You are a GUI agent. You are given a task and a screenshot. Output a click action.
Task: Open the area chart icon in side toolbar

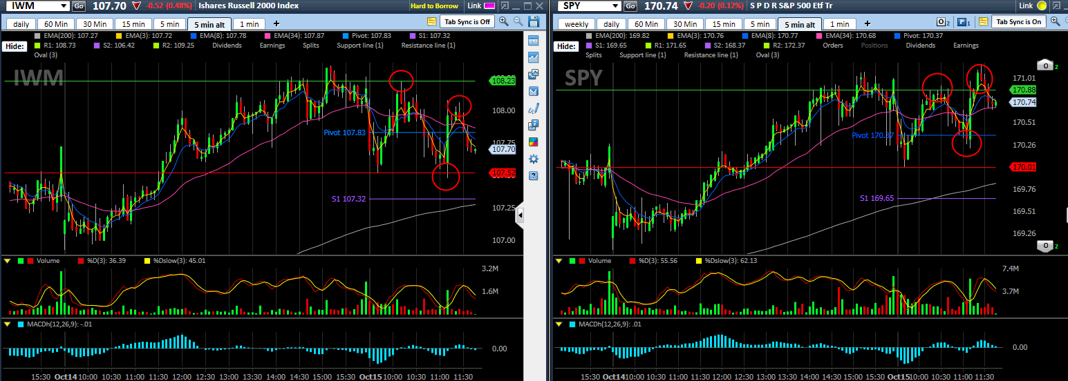tap(533, 91)
